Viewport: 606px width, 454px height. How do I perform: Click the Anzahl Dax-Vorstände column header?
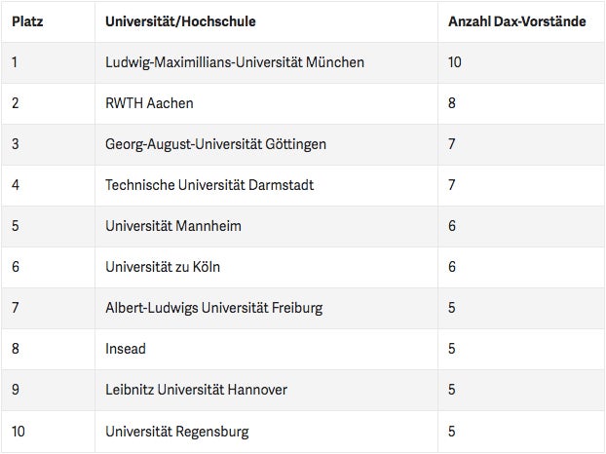(x=517, y=21)
